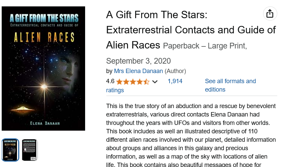Viewport: 281px width, 167px height.
Task: Click See all formats and editions
Action: pyautogui.click(x=230, y=86)
